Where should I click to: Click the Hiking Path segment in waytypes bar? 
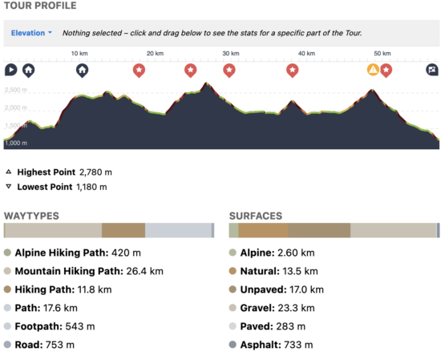pos(123,230)
